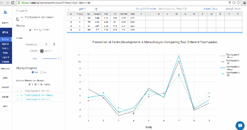Expand the Toothpaste B Mean trace section

click(17, 95)
